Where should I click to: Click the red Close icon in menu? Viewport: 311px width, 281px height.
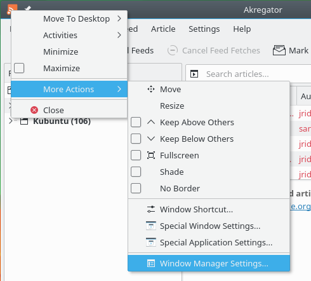pos(34,110)
